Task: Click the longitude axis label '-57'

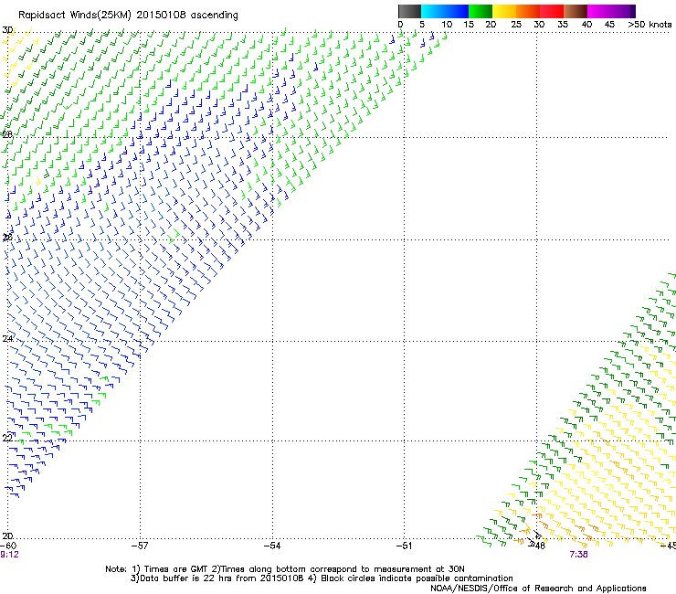Action: 140,546
